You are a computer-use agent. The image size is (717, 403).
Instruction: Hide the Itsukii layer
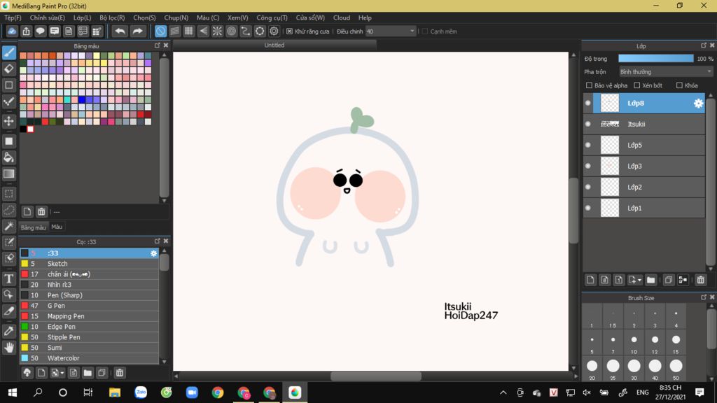click(588, 125)
